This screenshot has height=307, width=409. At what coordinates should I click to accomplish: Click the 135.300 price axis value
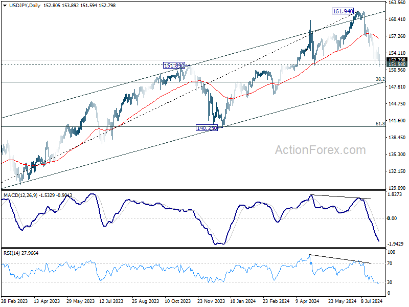(x=397, y=155)
